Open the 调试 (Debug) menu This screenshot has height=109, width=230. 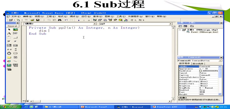74,16
